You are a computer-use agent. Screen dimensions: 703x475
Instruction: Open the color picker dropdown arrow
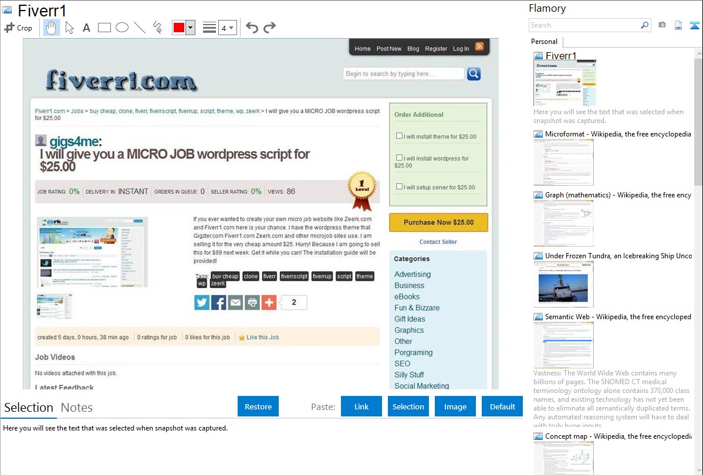click(x=191, y=28)
